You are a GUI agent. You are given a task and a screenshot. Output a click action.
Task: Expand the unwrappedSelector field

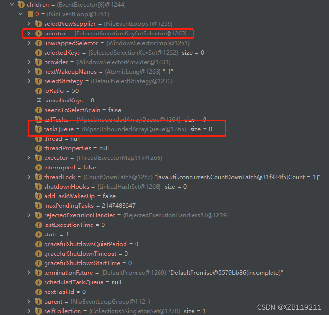[x=29, y=43]
